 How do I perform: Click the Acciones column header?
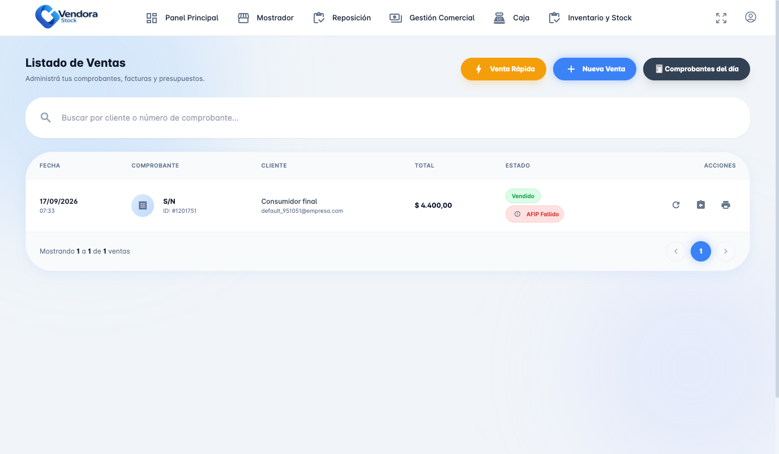click(720, 166)
